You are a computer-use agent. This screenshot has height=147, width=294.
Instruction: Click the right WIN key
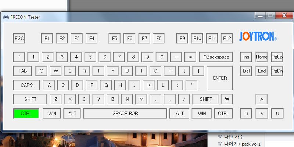coord(202,114)
